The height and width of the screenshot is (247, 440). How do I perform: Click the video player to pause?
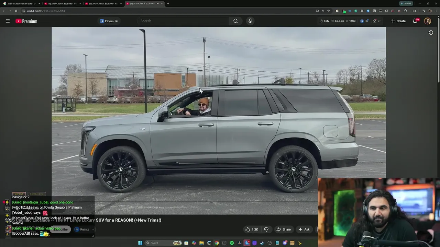219,120
